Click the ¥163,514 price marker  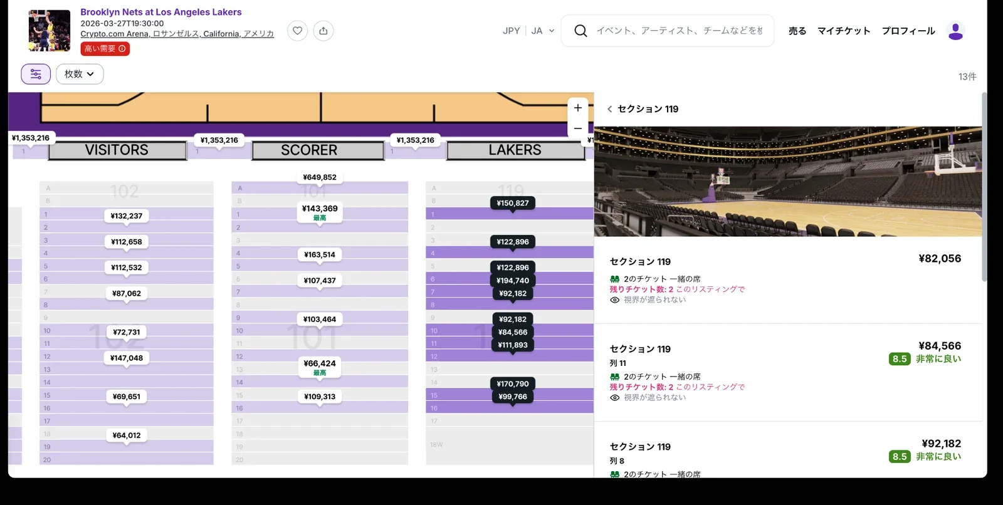320,255
